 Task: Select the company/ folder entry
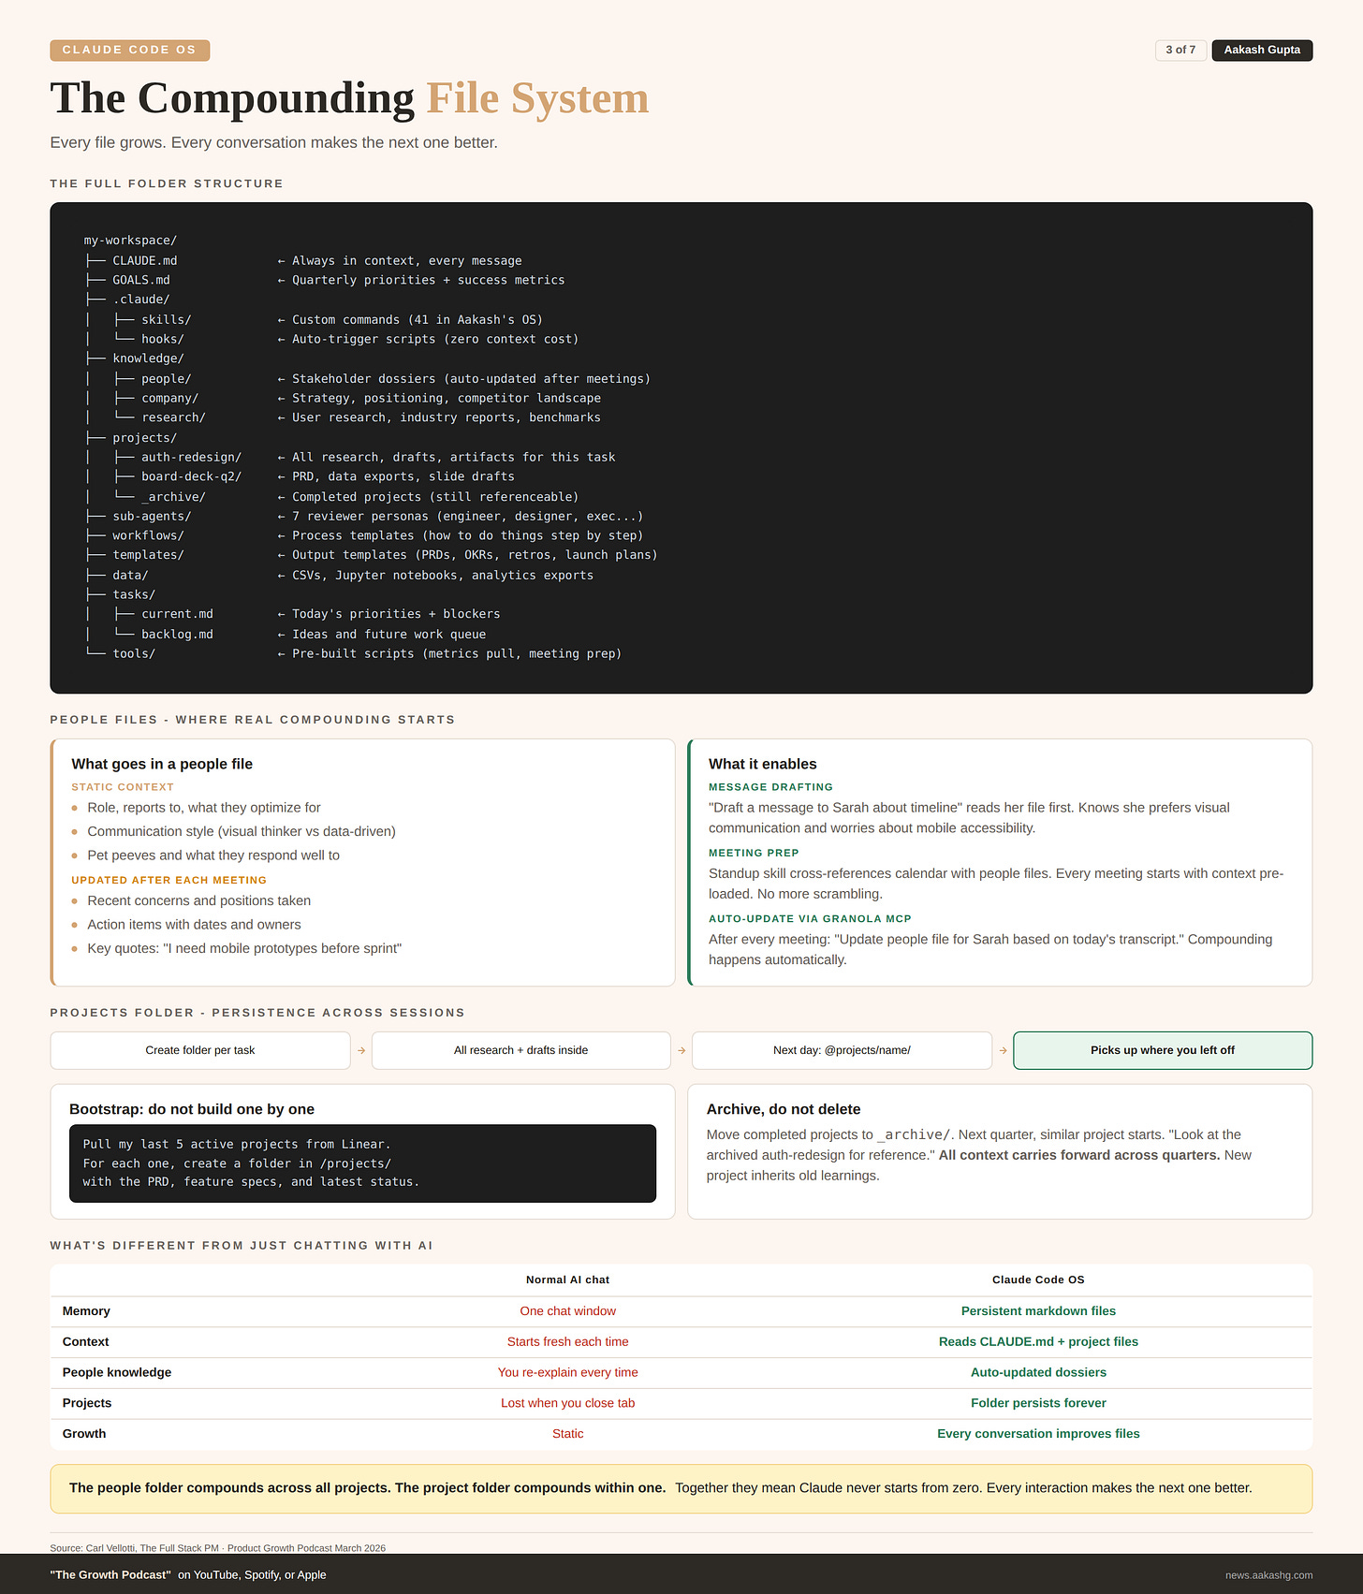[170, 398]
